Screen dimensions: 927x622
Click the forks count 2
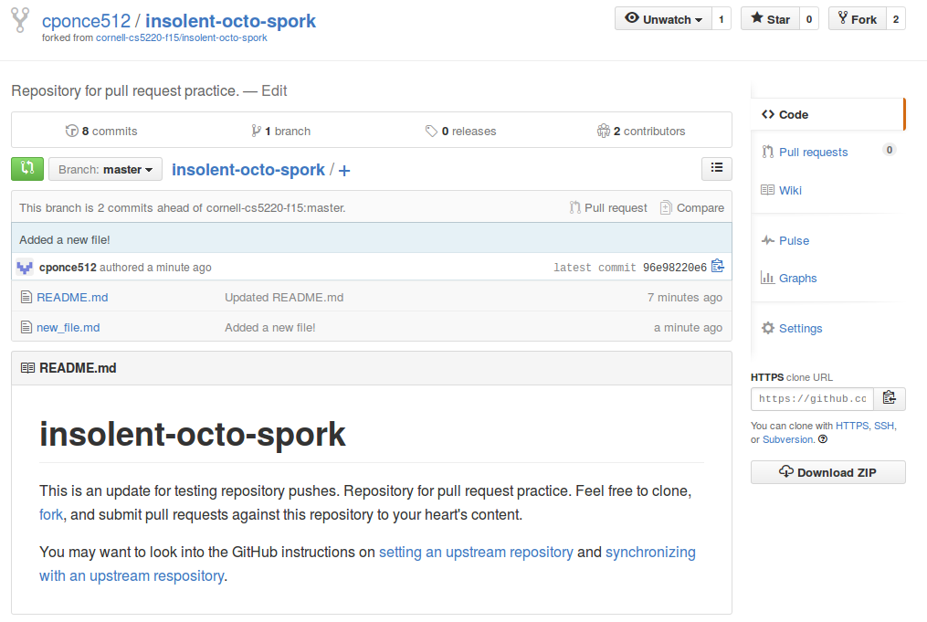[896, 19]
